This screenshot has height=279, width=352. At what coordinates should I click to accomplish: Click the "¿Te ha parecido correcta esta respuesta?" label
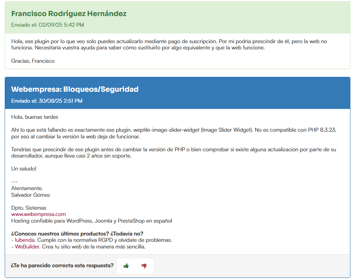[62, 266]
